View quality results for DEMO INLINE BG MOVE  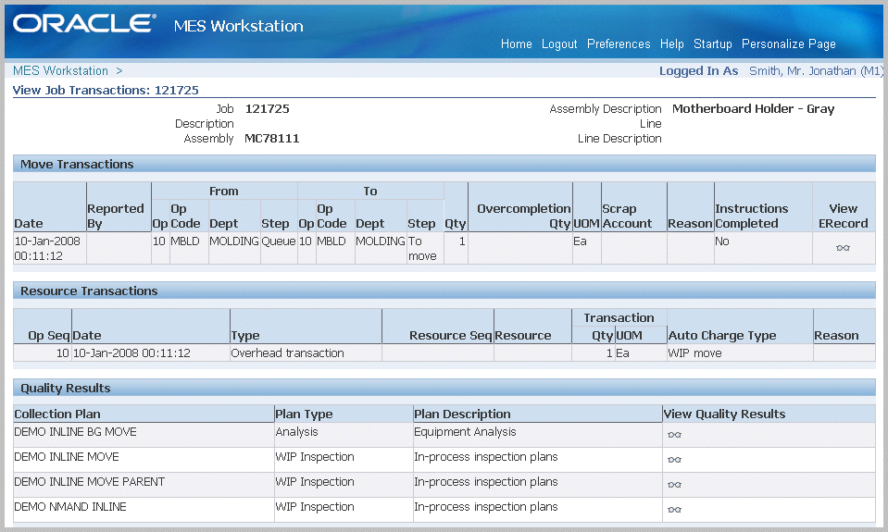[674, 435]
